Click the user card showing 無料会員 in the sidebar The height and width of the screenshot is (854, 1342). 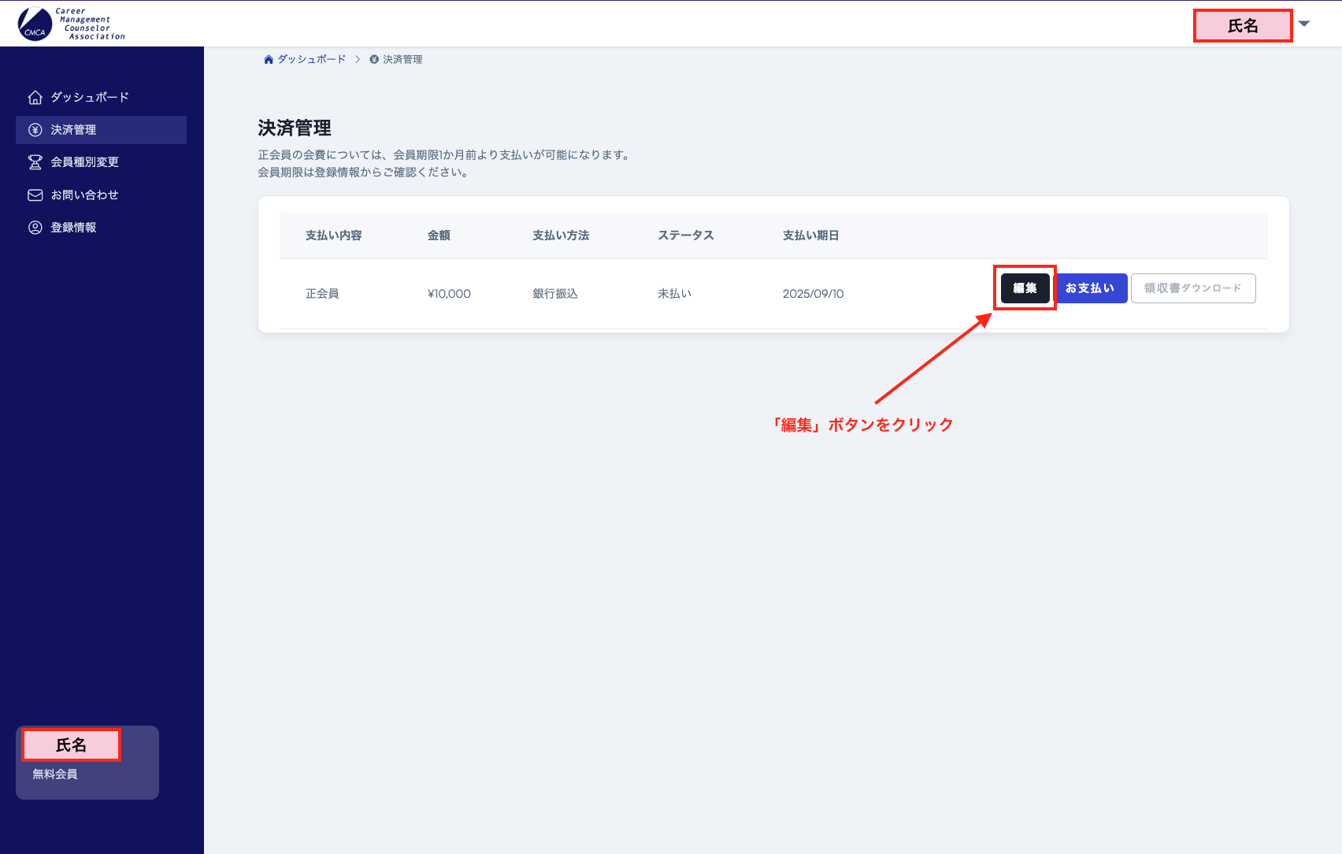pyautogui.click(x=87, y=763)
